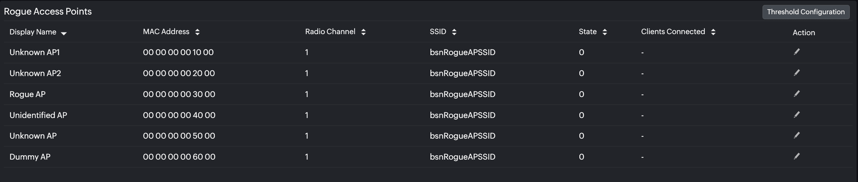The image size is (858, 182).
Task: Click the Dummy AP display name
Action: [x=30, y=157]
